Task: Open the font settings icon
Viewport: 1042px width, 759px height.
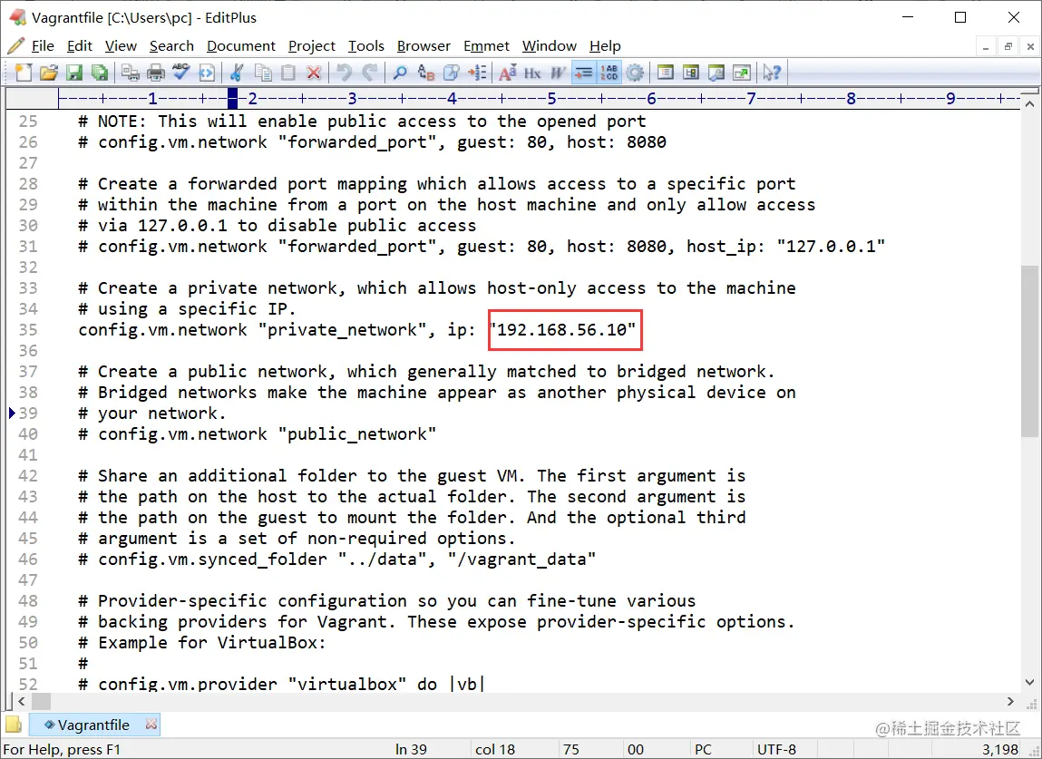Action: click(x=508, y=73)
